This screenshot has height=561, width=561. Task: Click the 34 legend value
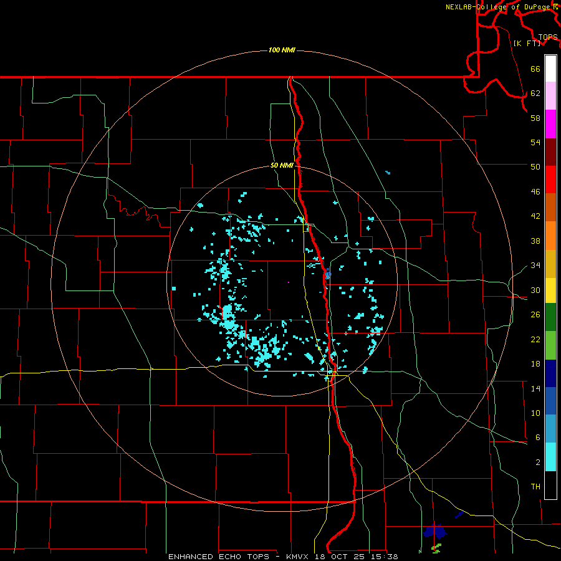(x=535, y=266)
